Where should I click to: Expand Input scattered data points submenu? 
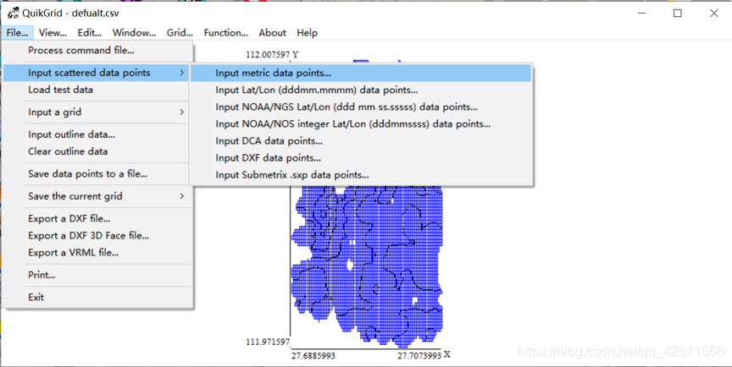(97, 73)
